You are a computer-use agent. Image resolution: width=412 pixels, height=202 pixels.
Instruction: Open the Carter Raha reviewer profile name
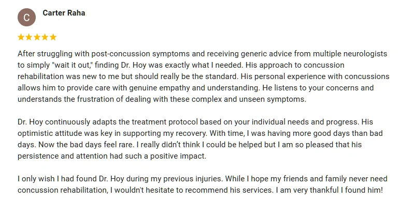tap(64, 13)
